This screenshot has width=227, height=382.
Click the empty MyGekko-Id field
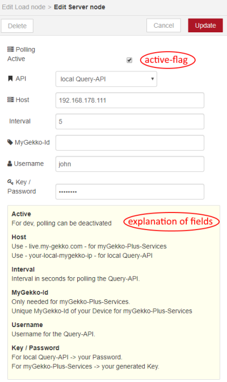point(130,143)
